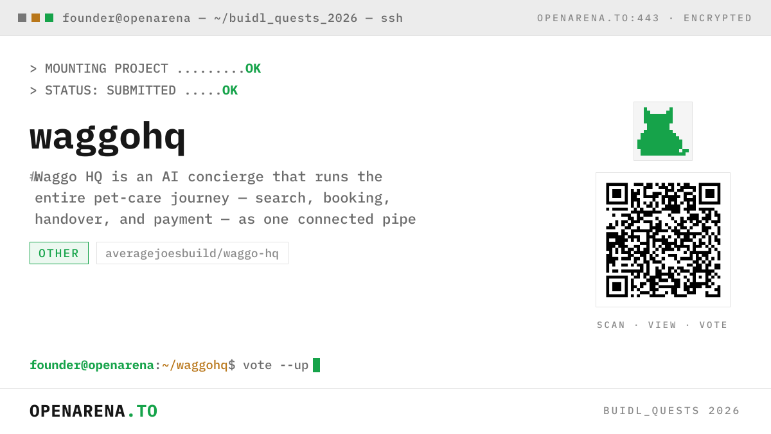
Task: Click the SCAN · VIEW · VOTE caption
Action: pos(662,325)
